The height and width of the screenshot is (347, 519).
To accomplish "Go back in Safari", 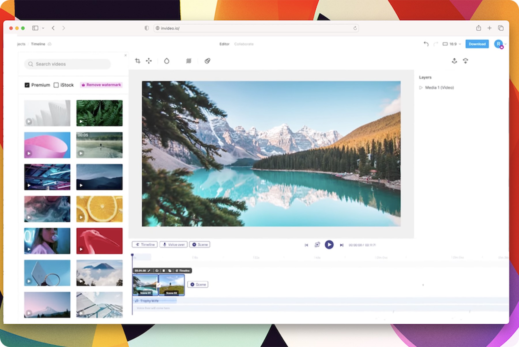I will tap(53, 28).
